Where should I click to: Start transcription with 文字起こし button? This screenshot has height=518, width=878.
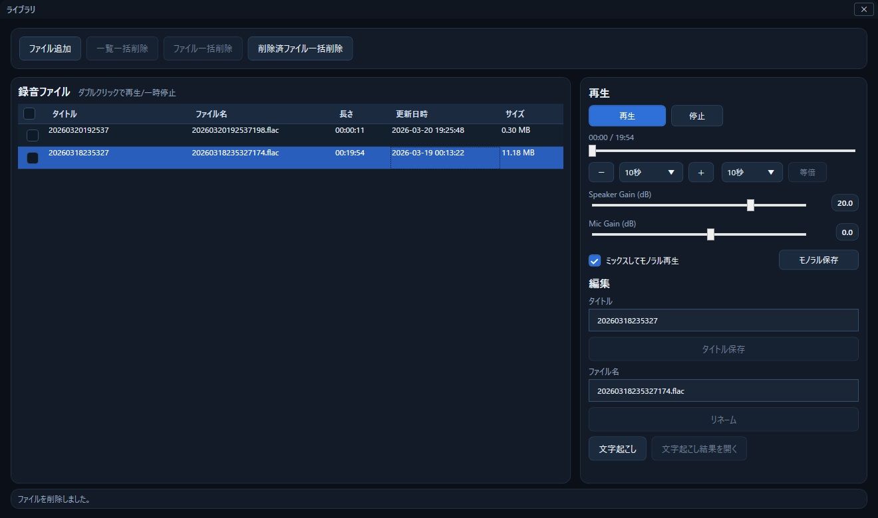(617, 449)
